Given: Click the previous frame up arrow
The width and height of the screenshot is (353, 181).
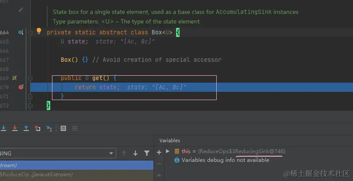Looking at the screenshot, I should point(124,154).
